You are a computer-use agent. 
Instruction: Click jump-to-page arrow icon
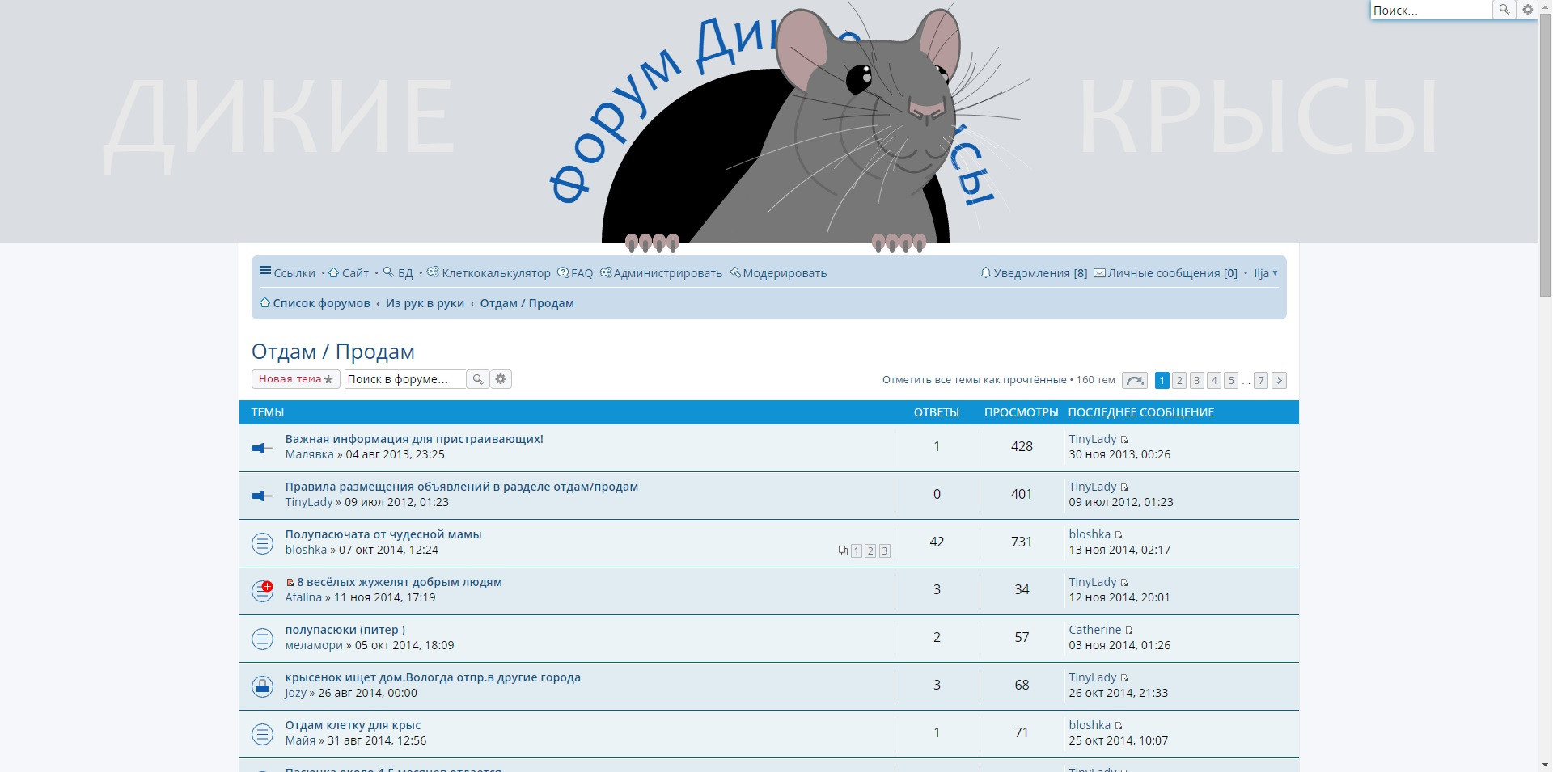(x=1134, y=380)
